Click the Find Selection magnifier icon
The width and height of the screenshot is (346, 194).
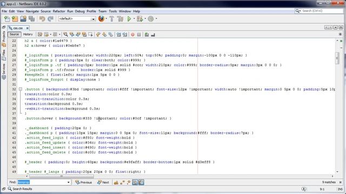coord(65,34)
